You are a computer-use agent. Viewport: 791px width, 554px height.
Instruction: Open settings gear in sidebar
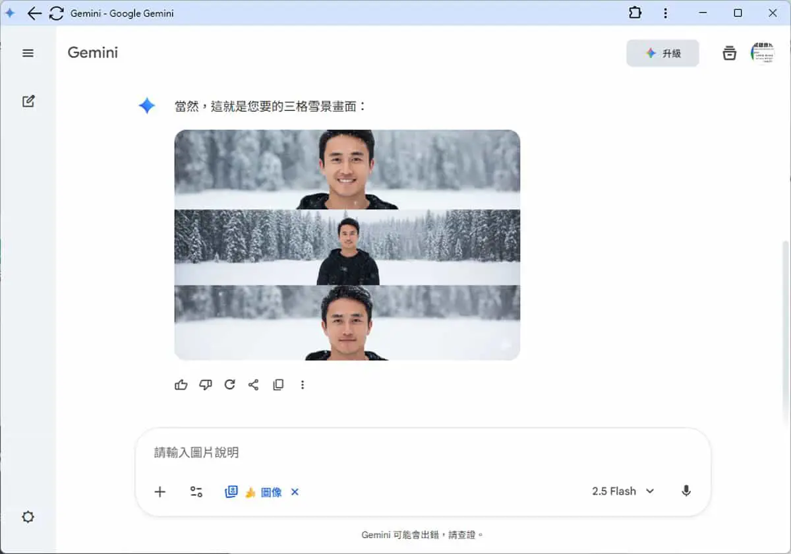(x=28, y=516)
